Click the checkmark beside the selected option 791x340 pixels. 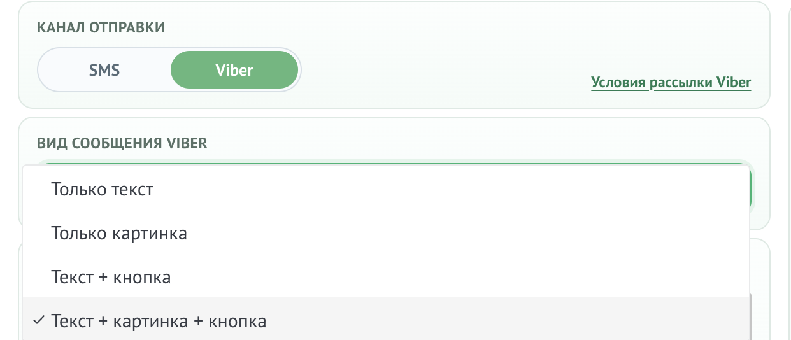click(x=38, y=321)
